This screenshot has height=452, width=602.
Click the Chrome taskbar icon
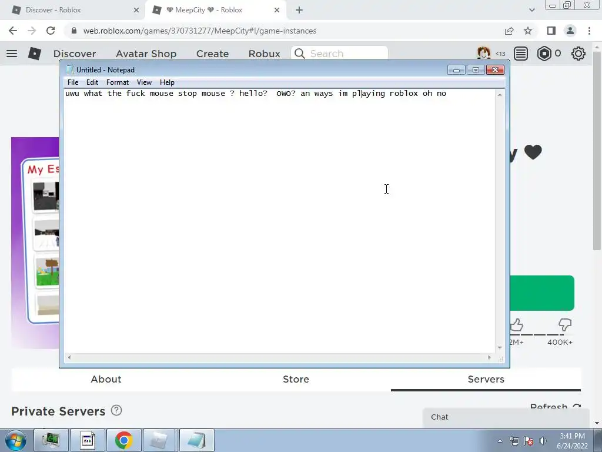coord(123,440)
